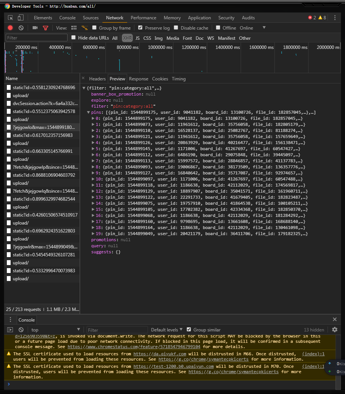Enable the Disable cache checkbox
The image size is (345, 394).
point(176,28)
